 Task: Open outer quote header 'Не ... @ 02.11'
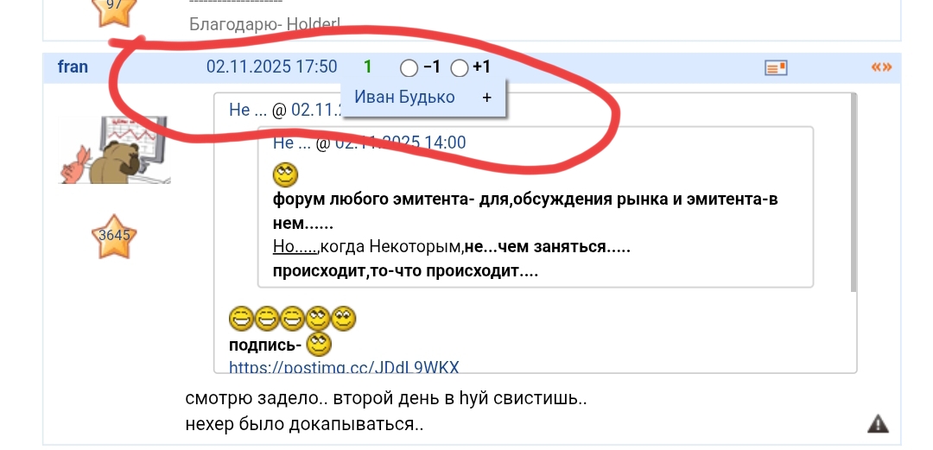pos(286,110)
